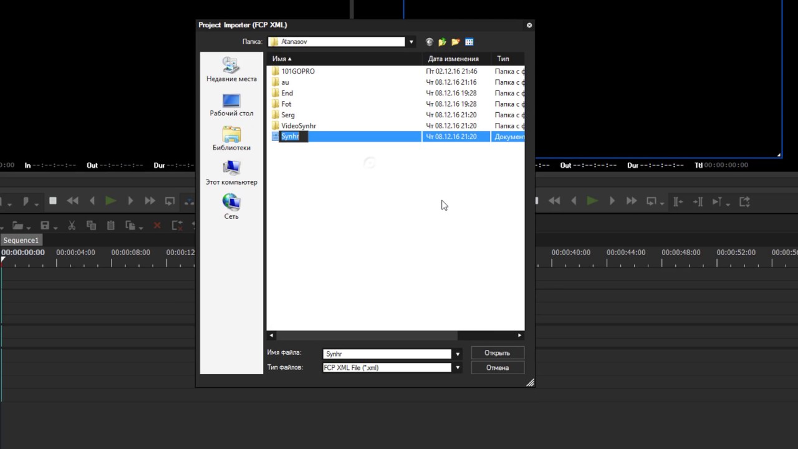Expand the Open Project dropdown arrow
This screenshot has width=798, height=449.
tap(28, 227)
